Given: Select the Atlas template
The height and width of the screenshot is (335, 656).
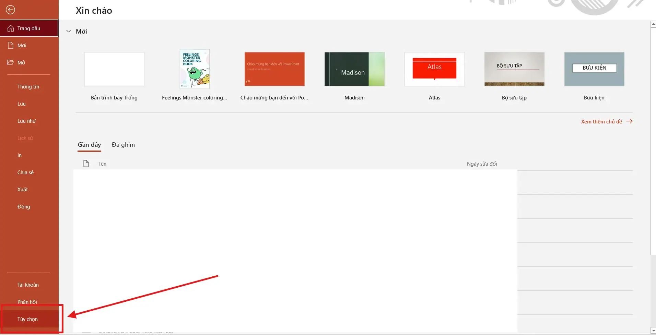Looking at the screenshot, I should pos(434,69).
